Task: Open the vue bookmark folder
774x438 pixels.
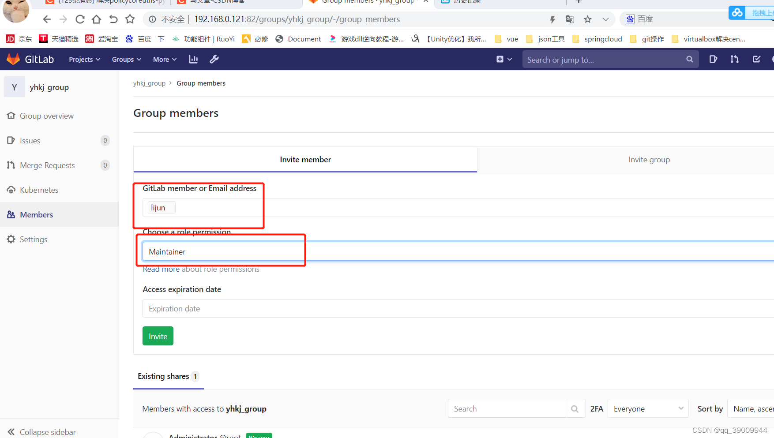Action: pyautogui.click(x=506, y=39)
